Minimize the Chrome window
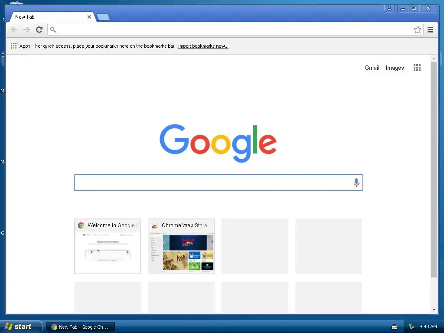Viewport: 444px width, 333px height. (402, 9)
